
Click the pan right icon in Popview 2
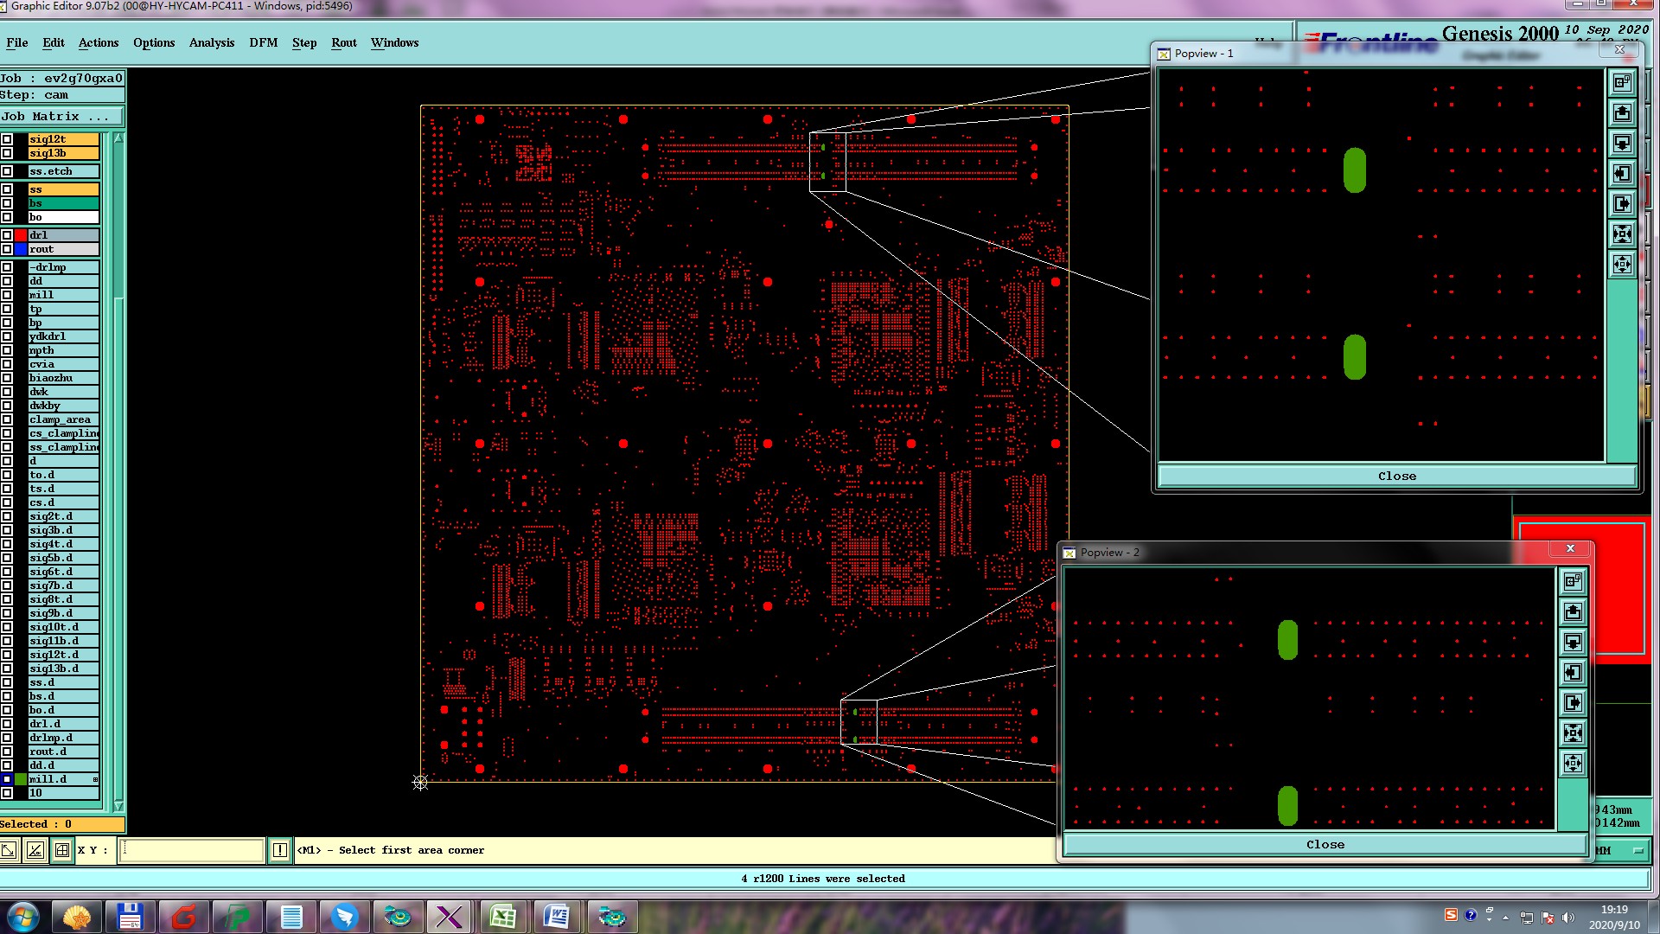click(1574, 702)
